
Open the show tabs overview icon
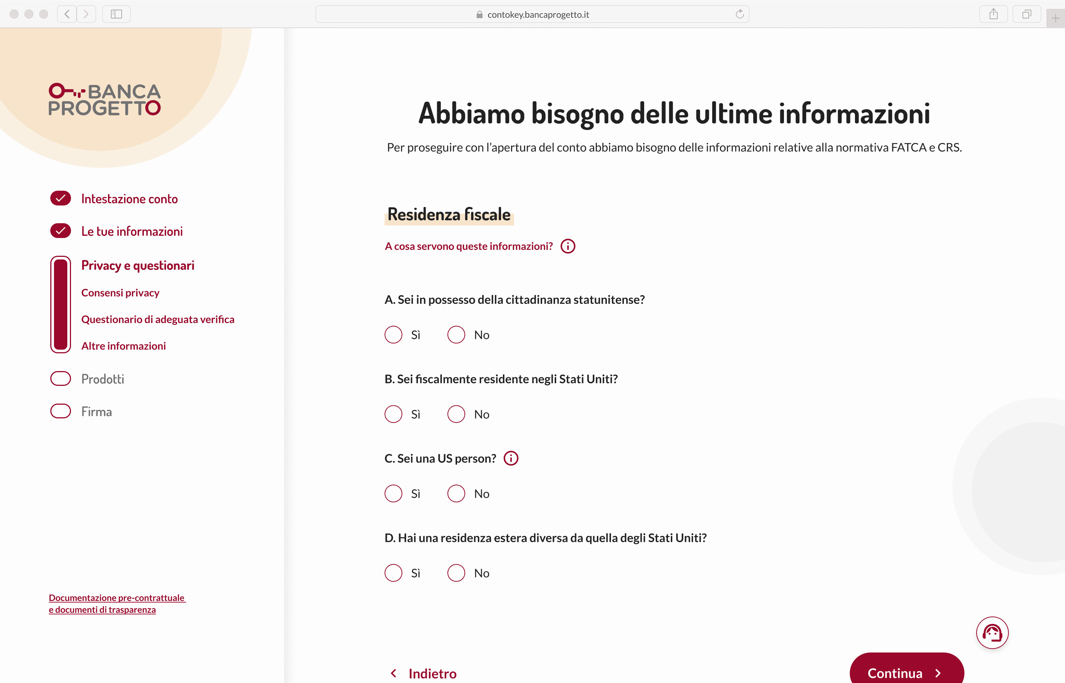[1027, 14]
